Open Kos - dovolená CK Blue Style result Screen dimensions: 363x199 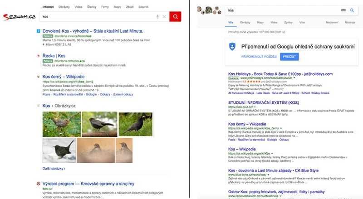click(273, 170)
